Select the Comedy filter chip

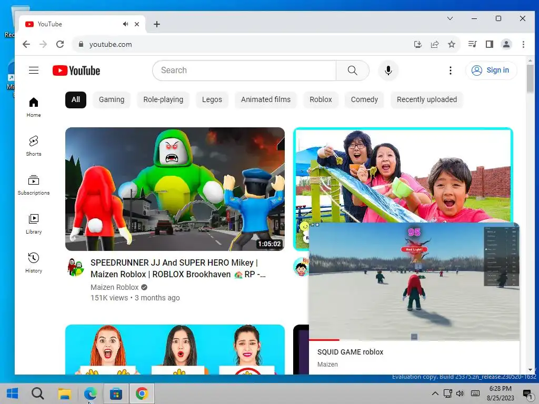point(364,99)
